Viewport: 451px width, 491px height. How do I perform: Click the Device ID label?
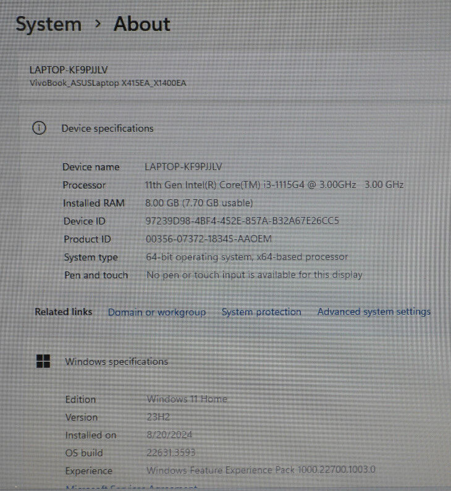(85, 221)
